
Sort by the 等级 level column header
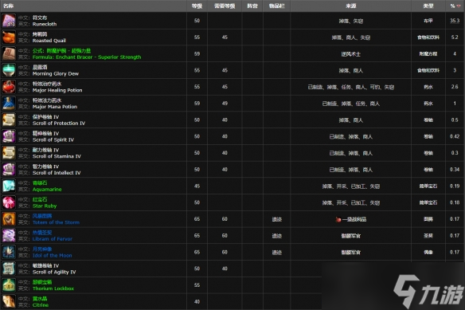(x=197, y=6)
